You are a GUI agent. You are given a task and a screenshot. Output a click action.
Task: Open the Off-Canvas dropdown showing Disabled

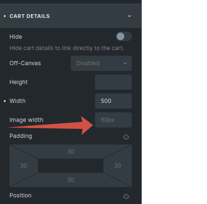[x=101, y=63]
